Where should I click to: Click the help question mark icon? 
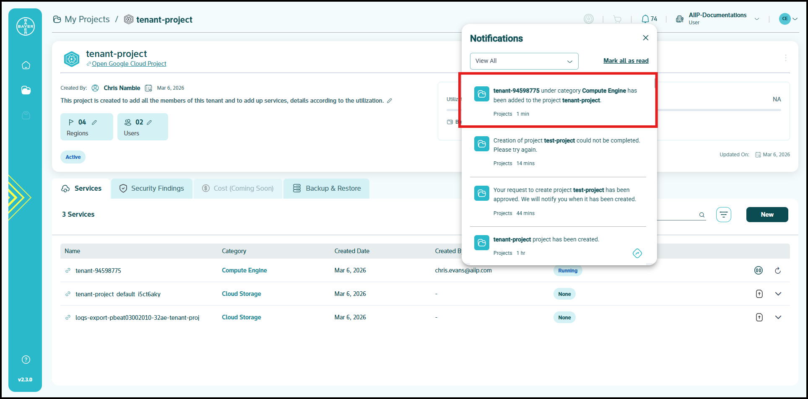(x=26, y=360)
